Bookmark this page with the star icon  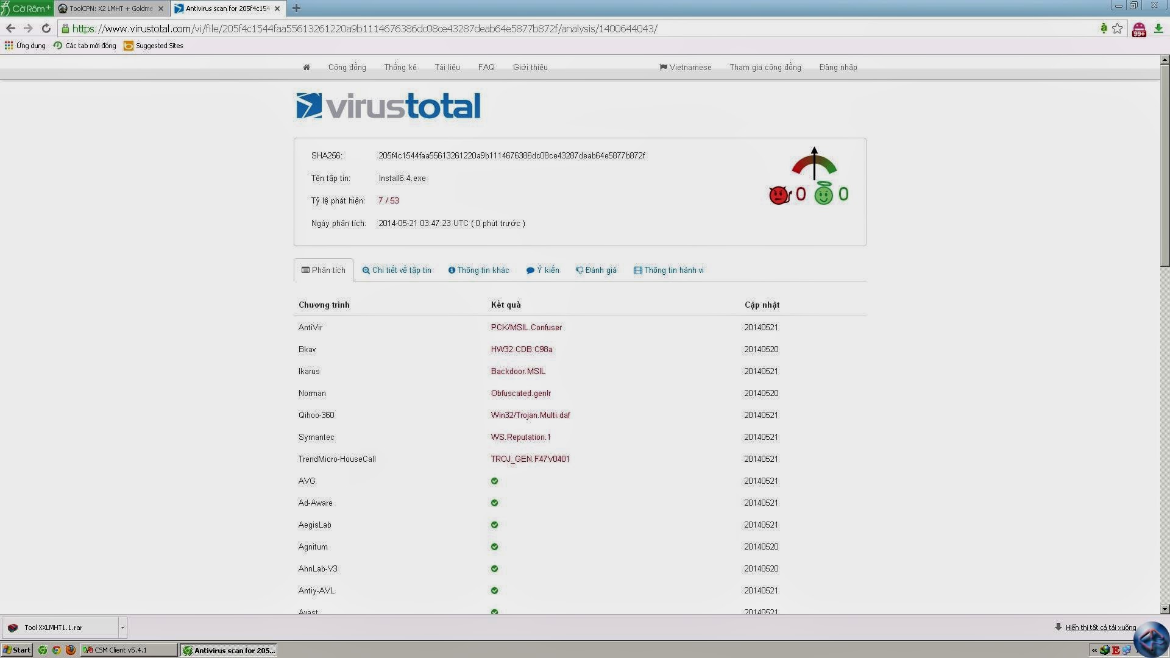tap(1117, 29)
